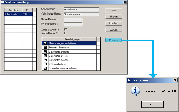
Task: Select the Abrechnungen durchführen row text
Action: [x=62, y=43]
